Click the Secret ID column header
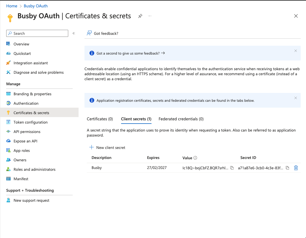The image size is (306, 238). [x=248, y=158]
